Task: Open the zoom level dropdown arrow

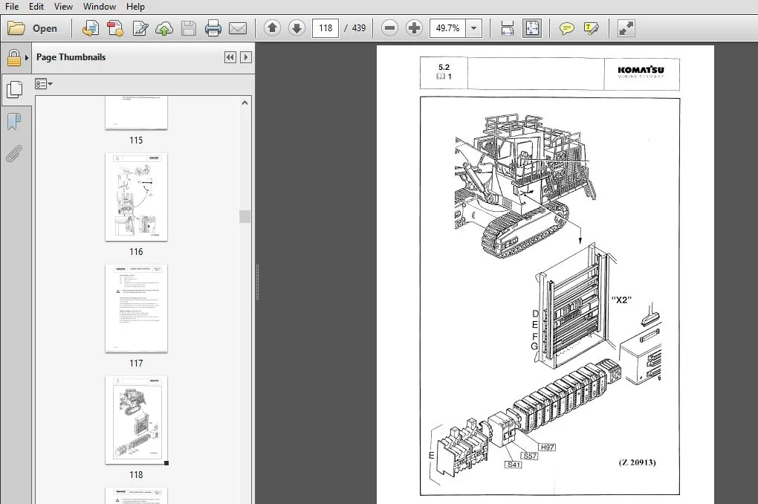Action: point(474,28)
